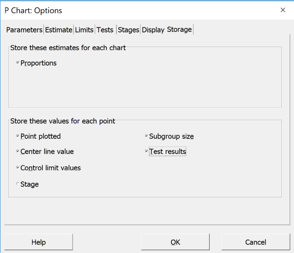Click the 'Store these estimates for each chart' label
Screen dimensions: 294x253
pyautogui.click(x=68, y=48)
